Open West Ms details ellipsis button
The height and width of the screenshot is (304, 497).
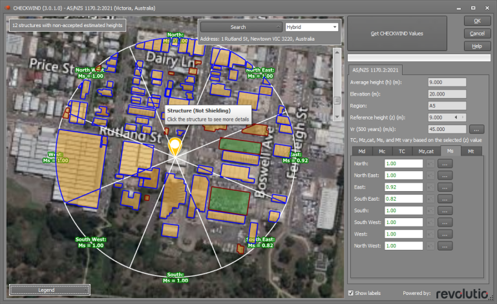[445, 234]
